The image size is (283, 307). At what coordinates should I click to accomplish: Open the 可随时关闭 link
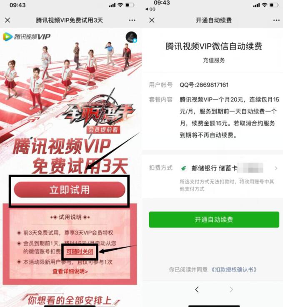pyautogui.click(x=80, y=251)
